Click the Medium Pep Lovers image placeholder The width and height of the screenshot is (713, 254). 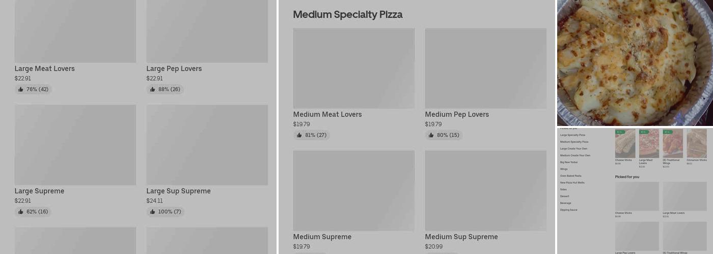pos(485,68)
